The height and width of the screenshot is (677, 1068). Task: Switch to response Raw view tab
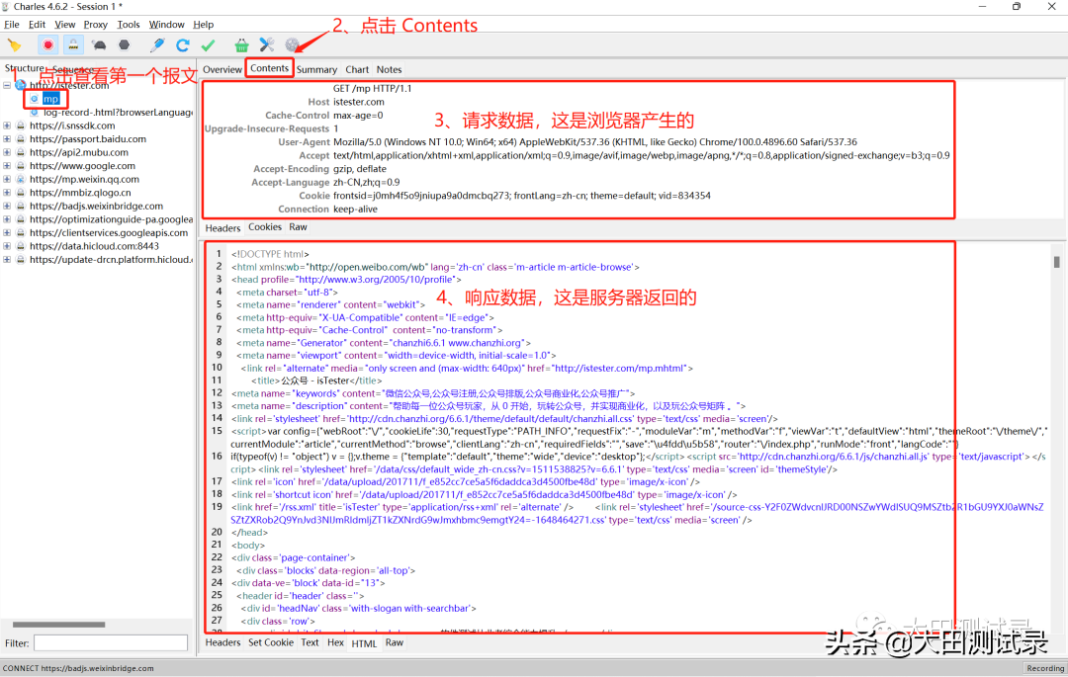[395, 643]
